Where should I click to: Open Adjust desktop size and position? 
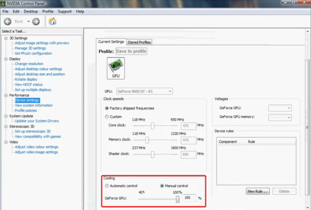coord(40,74)
